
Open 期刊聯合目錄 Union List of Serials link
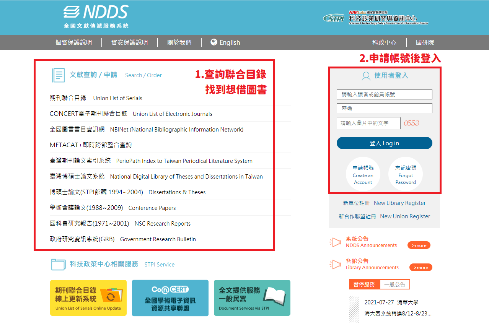click(96, 98)
